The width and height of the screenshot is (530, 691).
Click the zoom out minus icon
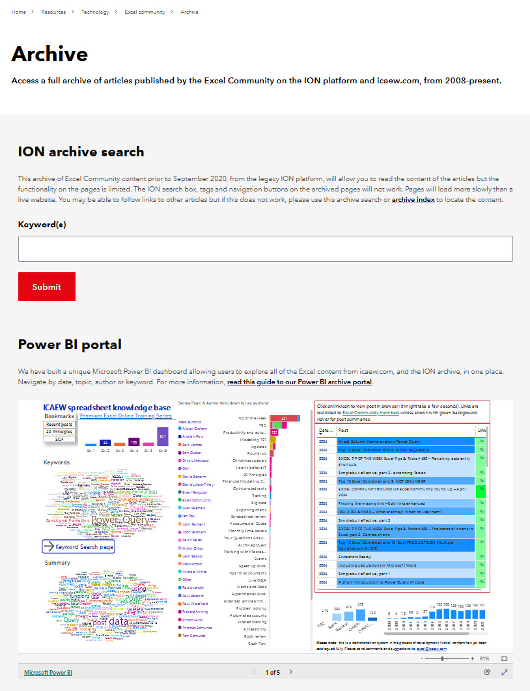pyautogui.click(x=421, y=658)
